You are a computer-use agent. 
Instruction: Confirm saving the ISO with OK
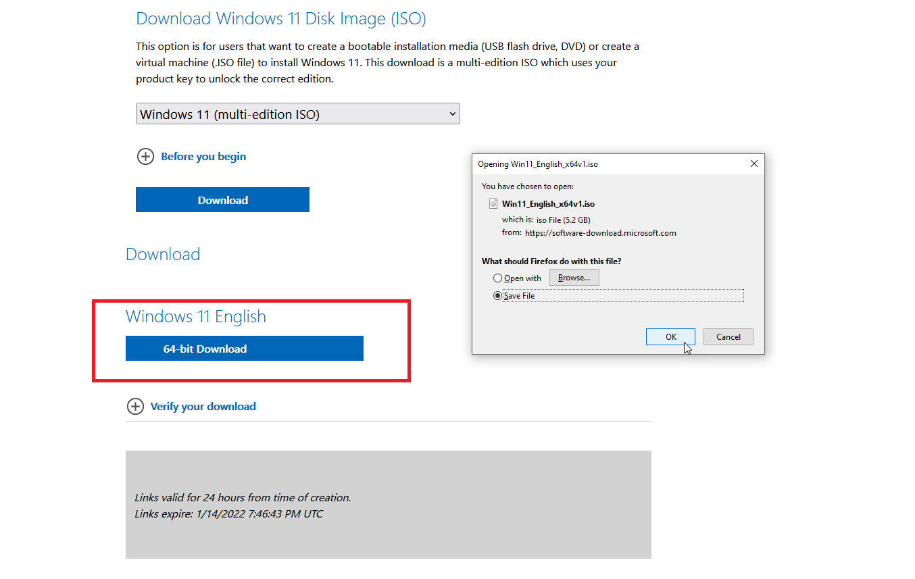tap(670, 336)
